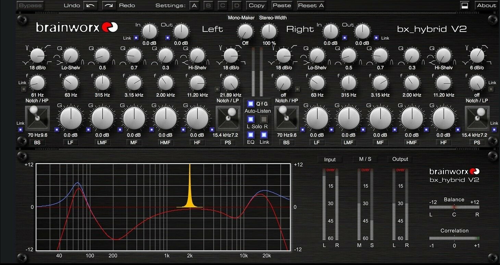Click the Paste settings button
This screenshot has width=500, height=265.
(282, 5)
